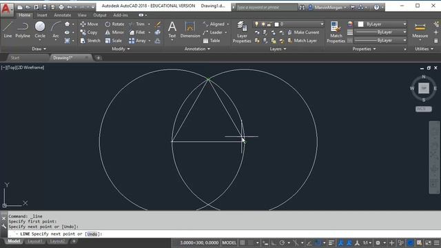
Task: Activate the Fillet command
Action: coord(137,32)
